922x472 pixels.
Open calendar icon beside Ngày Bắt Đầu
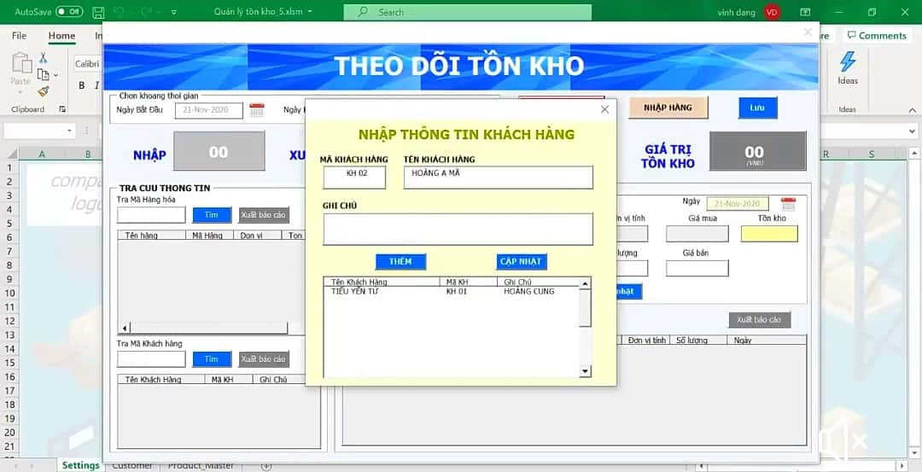pos(257,110)
